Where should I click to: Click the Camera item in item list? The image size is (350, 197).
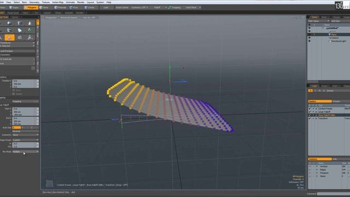click(x=335, y=38)
